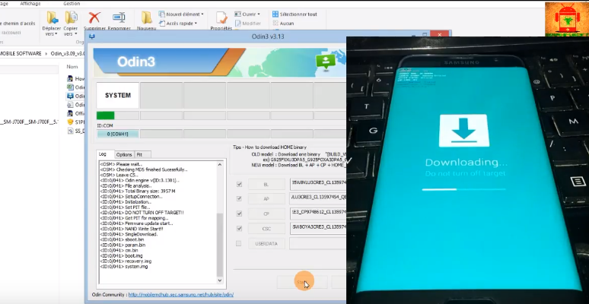This screenshot has height=304, width=589.
Task: Click the CSC file path field
Action: [318, 228]
